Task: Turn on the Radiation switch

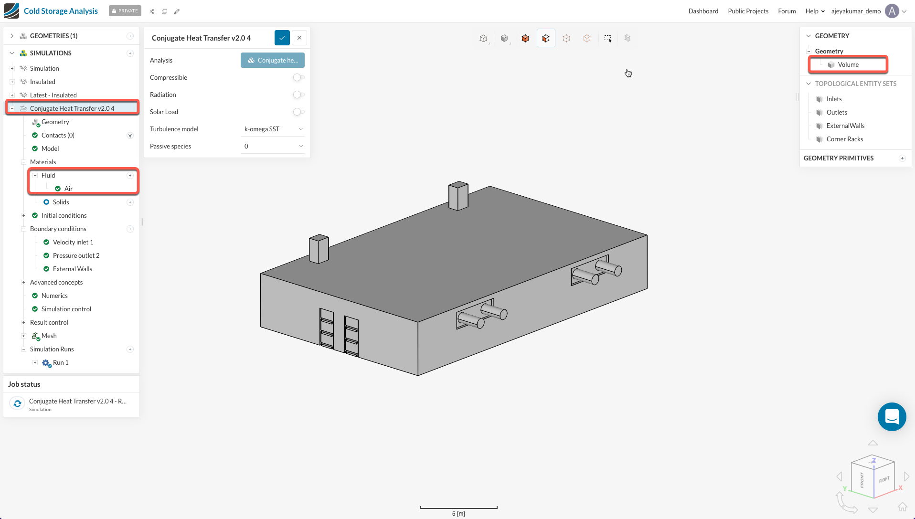Action: 298,95
